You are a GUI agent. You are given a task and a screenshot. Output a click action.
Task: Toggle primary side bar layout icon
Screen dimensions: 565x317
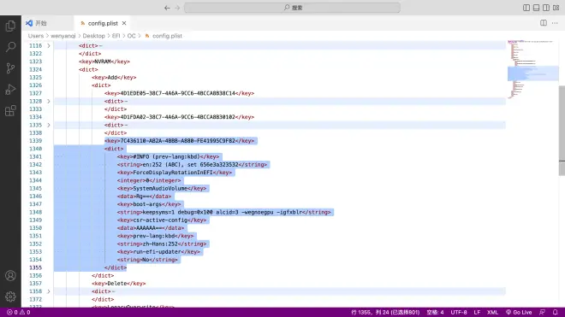(526, 8)
